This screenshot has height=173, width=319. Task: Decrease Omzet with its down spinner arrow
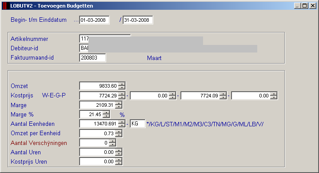point(122,88)
